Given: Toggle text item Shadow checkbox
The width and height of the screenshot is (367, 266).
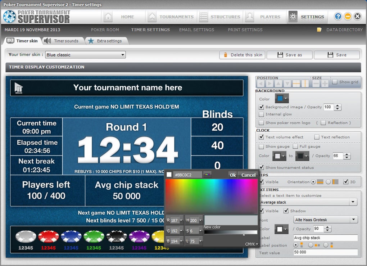Looking at the screenshot, I should pos(286,211).
